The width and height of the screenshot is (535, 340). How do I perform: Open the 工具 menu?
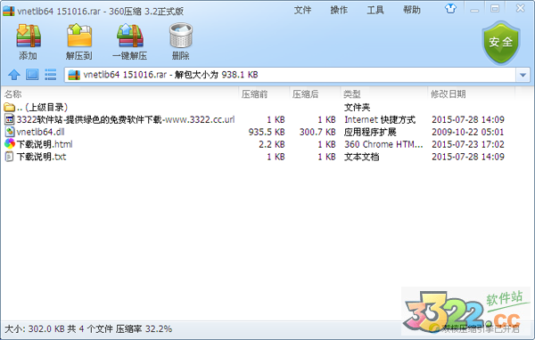coord(375,10)
